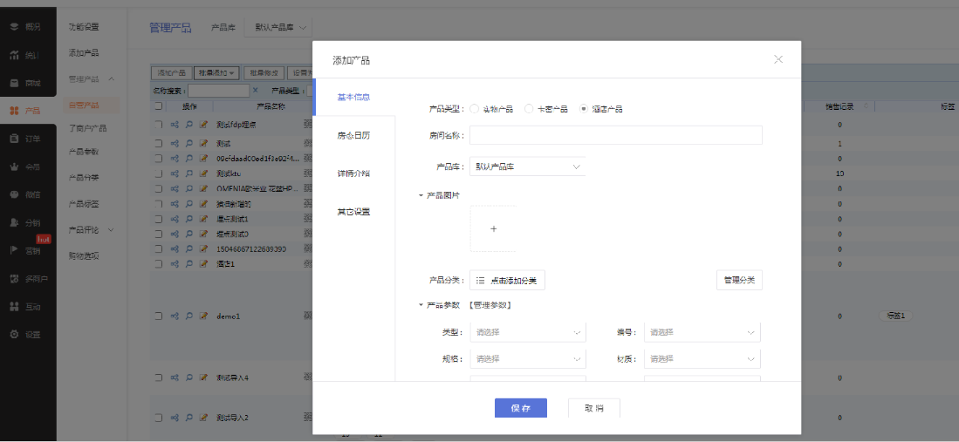
Task: Tick the checkbox on the 测试ktu row
Action: coord(159,173)
